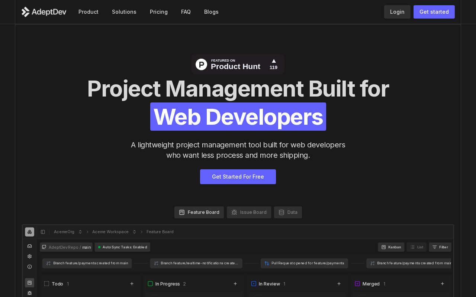Switch to the Issue Board tab
476x297 pixels.
pos(249,212)
